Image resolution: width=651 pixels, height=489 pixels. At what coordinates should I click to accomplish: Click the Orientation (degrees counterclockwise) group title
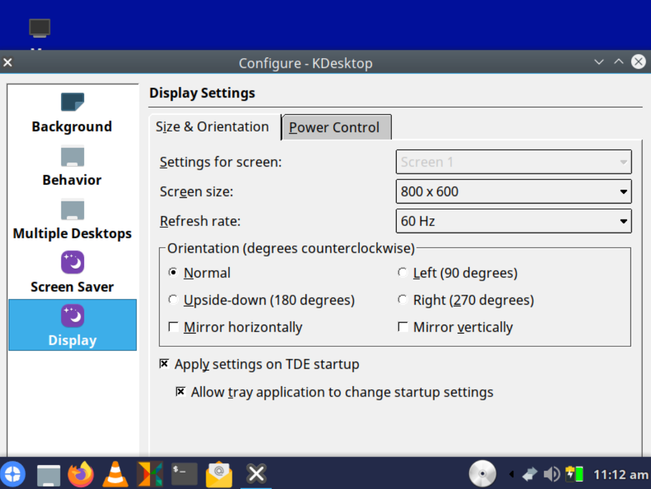point(291,248)
